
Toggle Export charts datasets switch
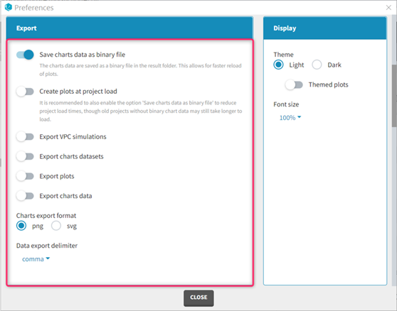point(25,156)
